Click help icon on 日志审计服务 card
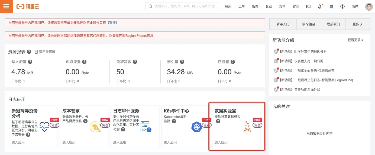The image size is (375, 155). coord(123,130)
